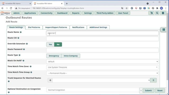Screen dimensions: 169x95
Task: Open the Chrome three-dot menu
Action: 166,8
